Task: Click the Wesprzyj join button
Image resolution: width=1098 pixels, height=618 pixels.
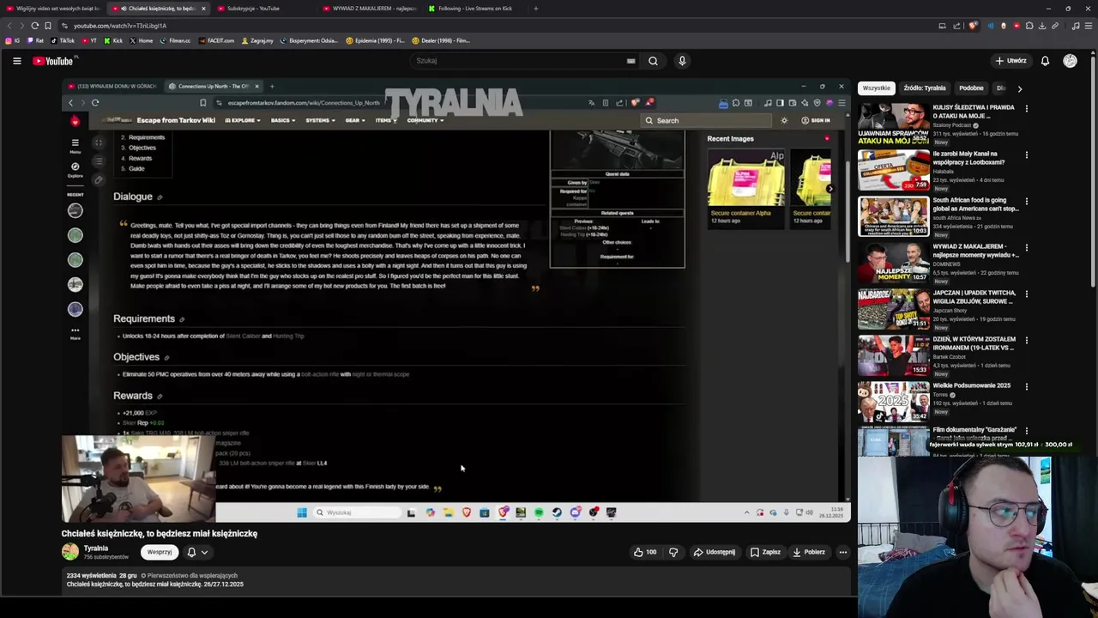Action: pos(160,552)
